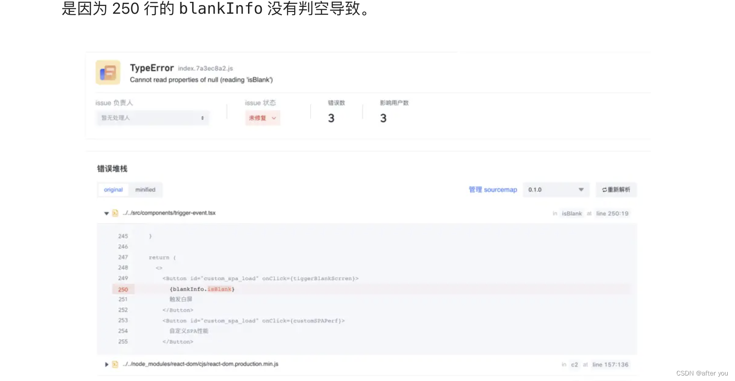Click the trigger-event.tsx file path
Image resolution: width=735 pixels, height=381 pixels.
pos(169,213)
